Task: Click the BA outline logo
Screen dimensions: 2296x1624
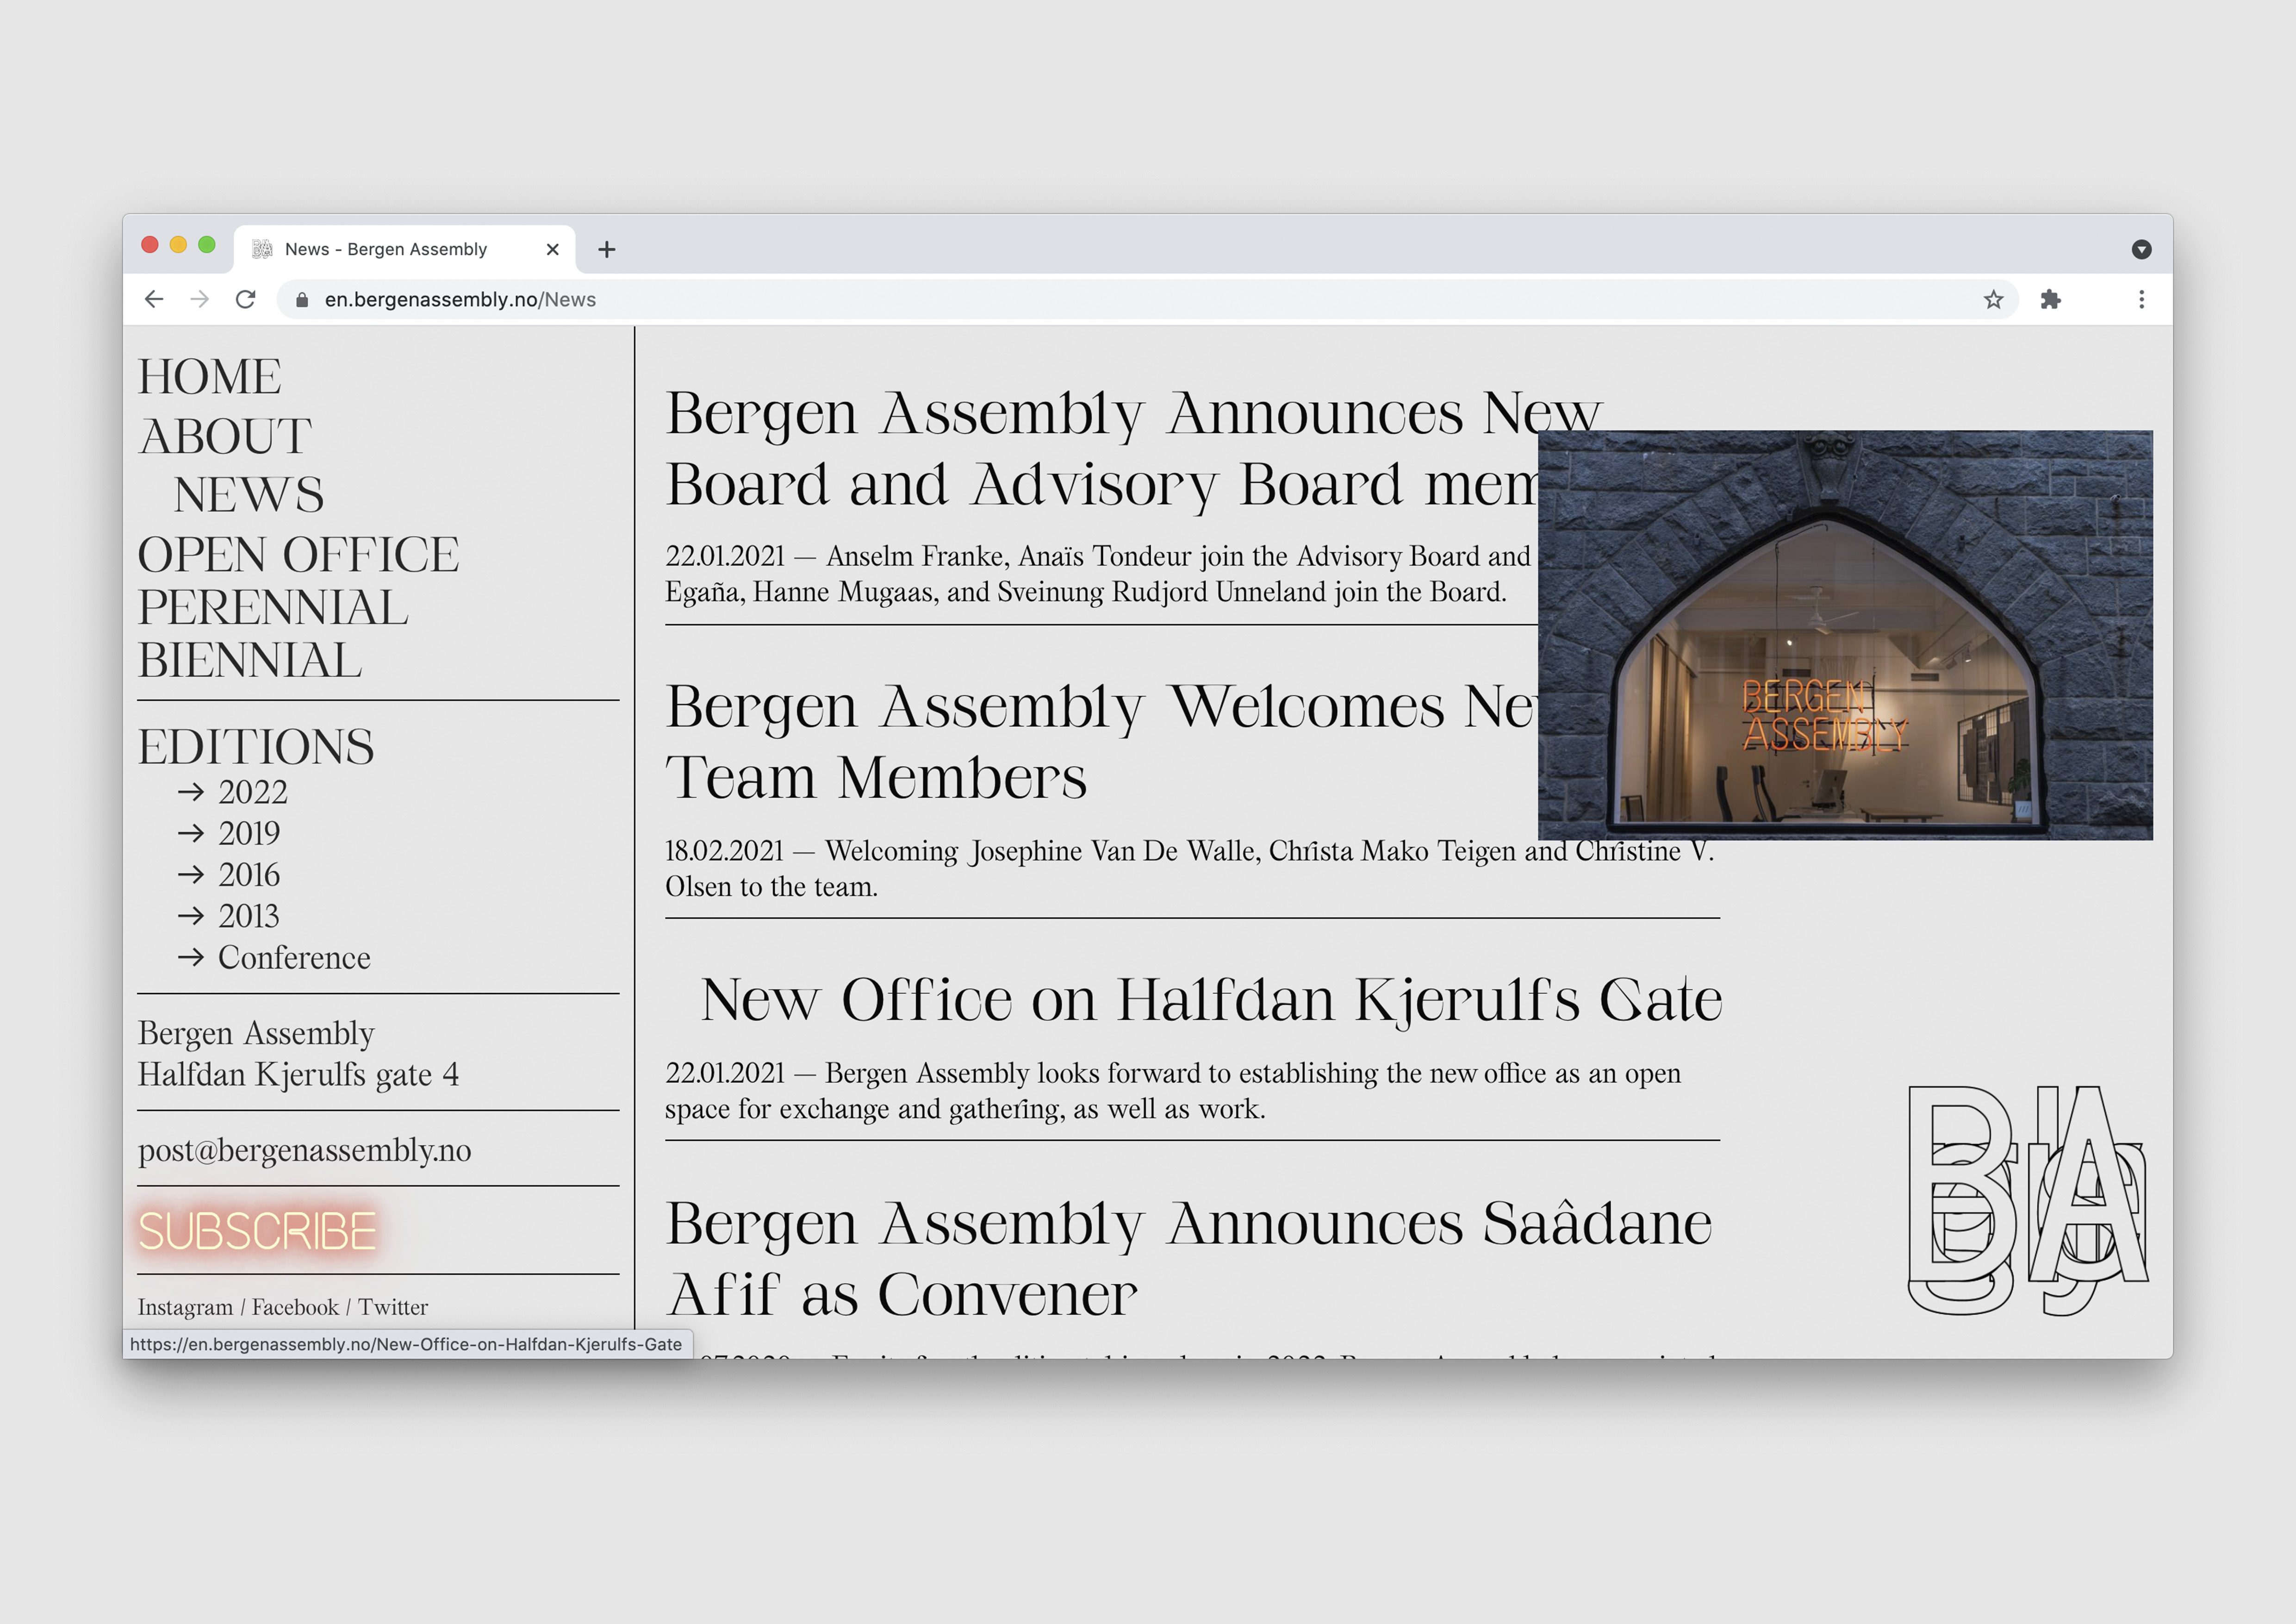Action: pyautogui.click(x=2027, y=1198)
